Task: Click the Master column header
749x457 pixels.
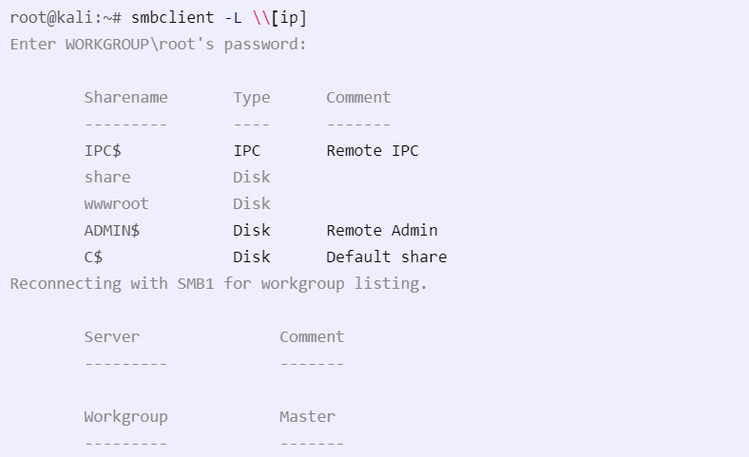Action: (307, 417)
